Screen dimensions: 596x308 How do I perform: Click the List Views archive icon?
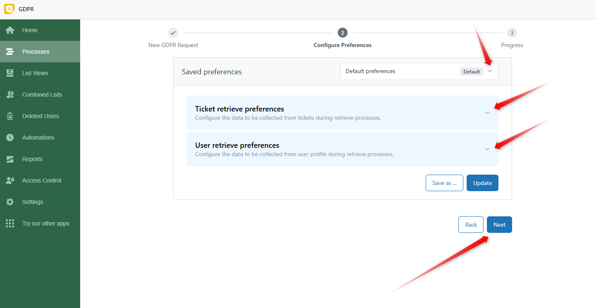(10, 73)
